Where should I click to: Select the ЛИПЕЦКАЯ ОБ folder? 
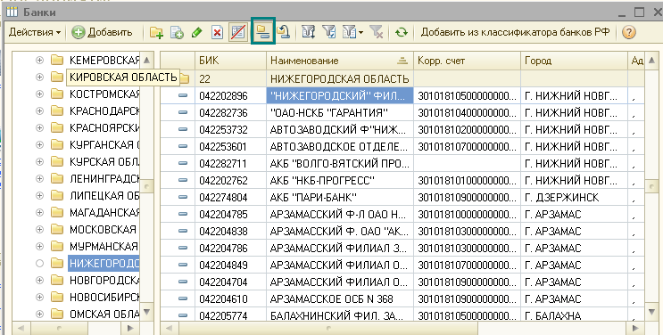tap(104, 196)
